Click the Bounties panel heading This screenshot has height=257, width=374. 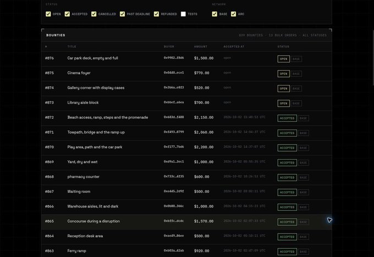pos(56,35)
